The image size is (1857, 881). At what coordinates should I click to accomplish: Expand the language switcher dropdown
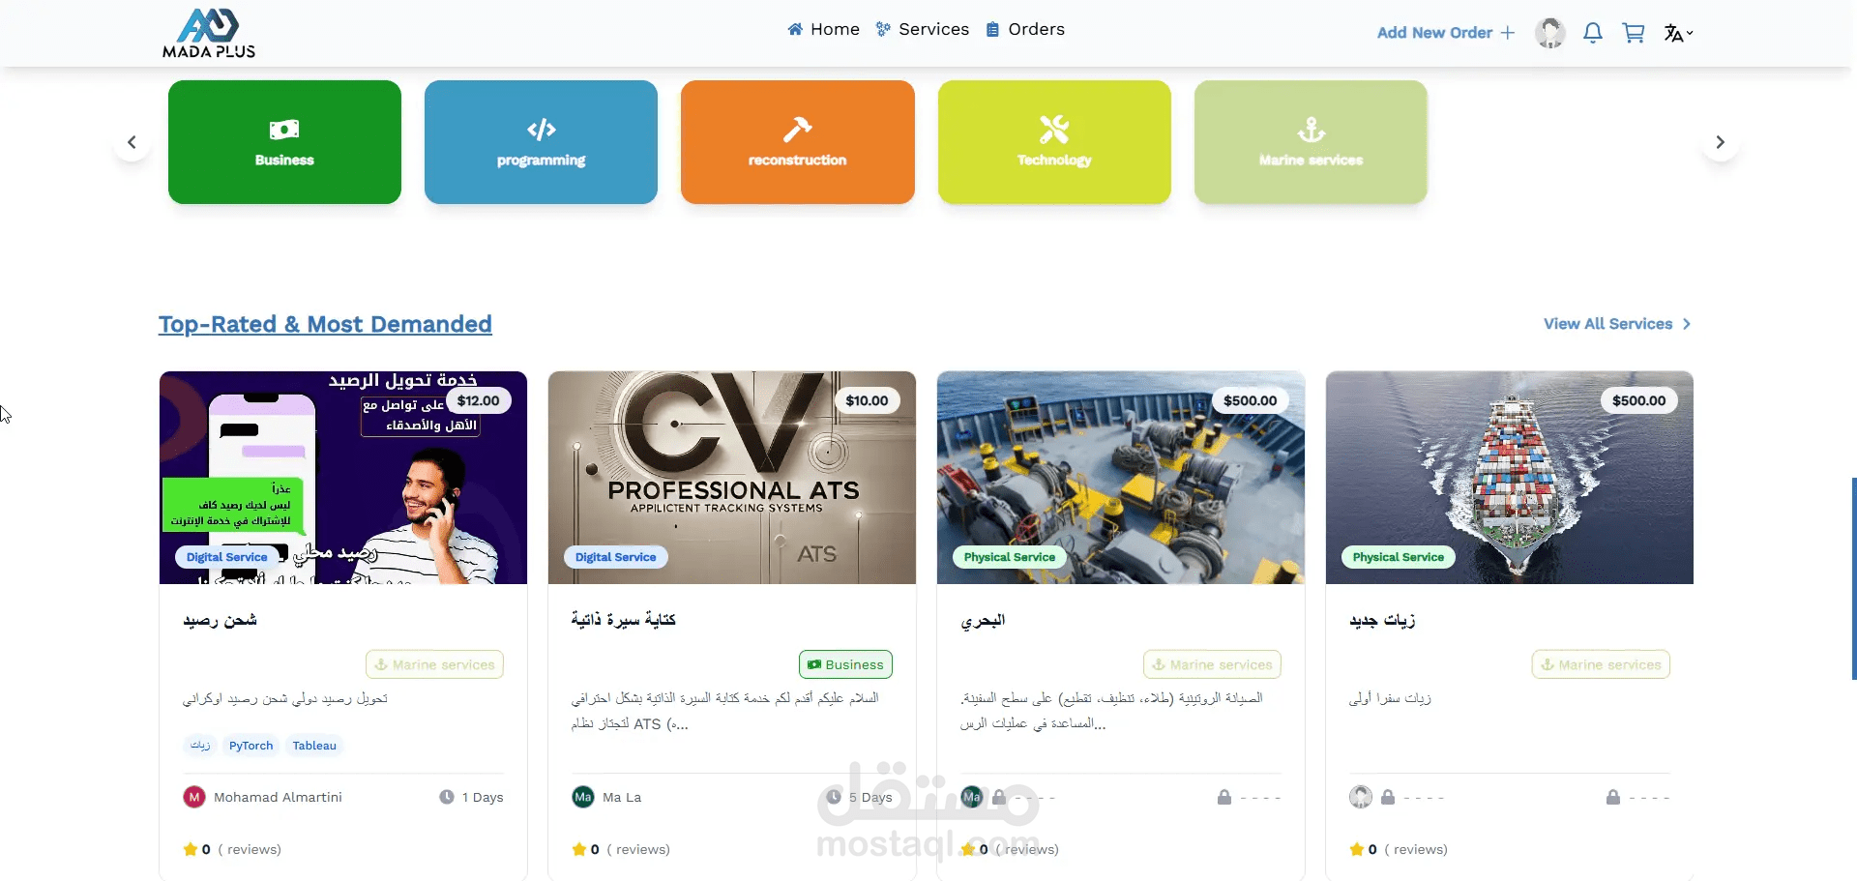1678,33
